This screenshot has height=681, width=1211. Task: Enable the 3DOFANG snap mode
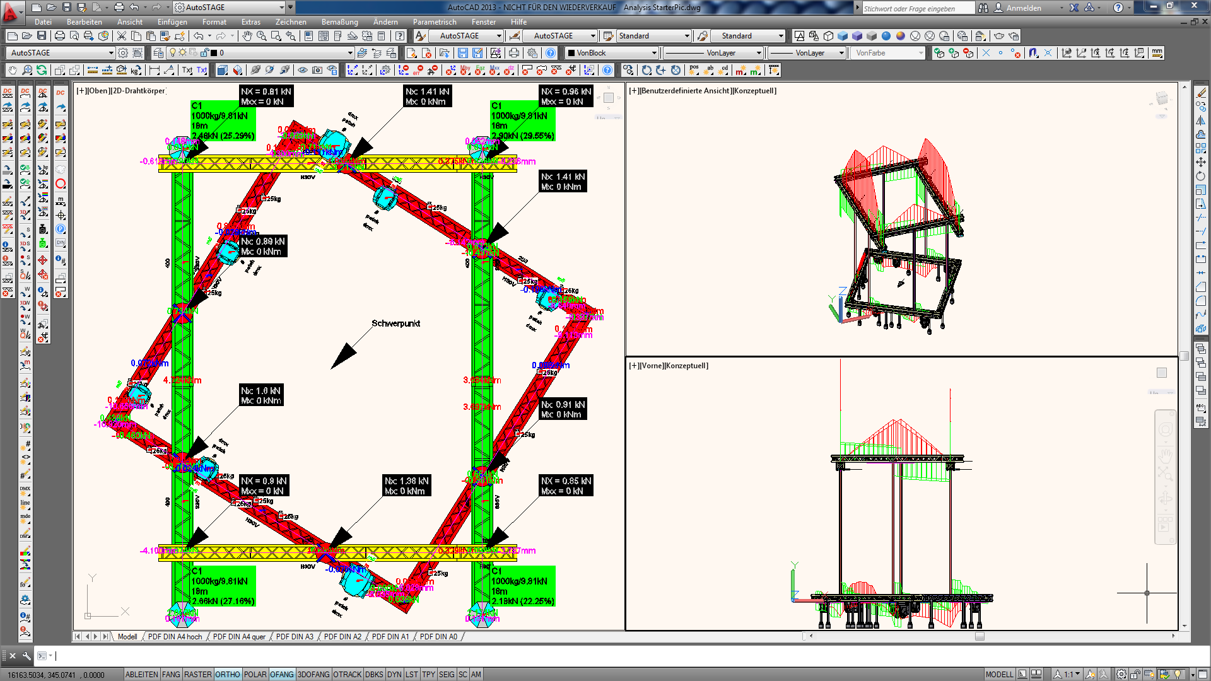[x=312, y=674]
